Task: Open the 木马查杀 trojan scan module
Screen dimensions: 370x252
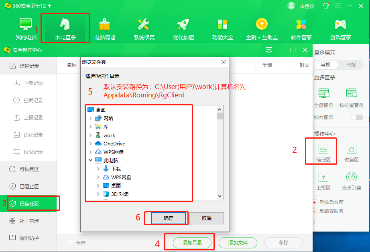Action: [65, 28]
